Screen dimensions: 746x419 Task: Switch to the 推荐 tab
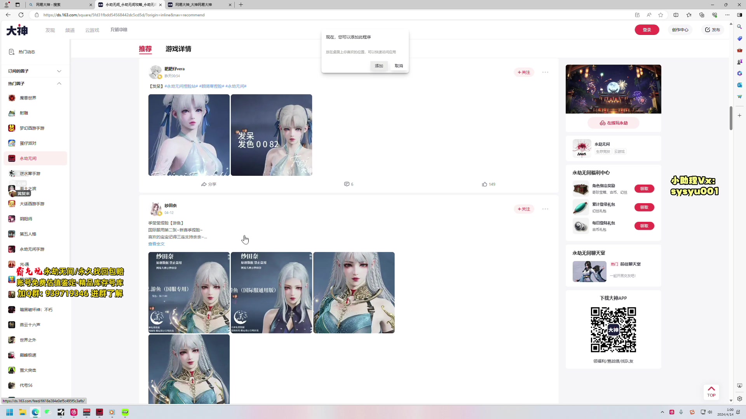[145, 49]
